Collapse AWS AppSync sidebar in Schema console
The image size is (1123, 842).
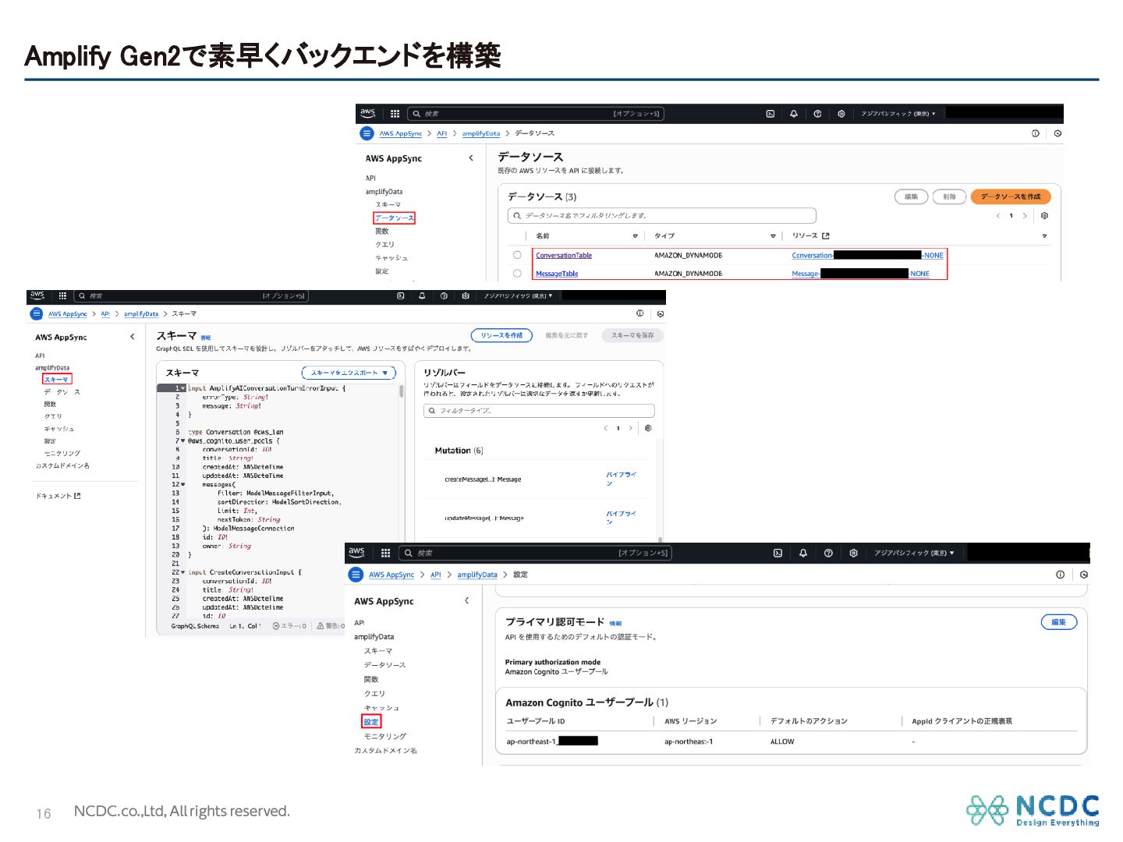133,337
